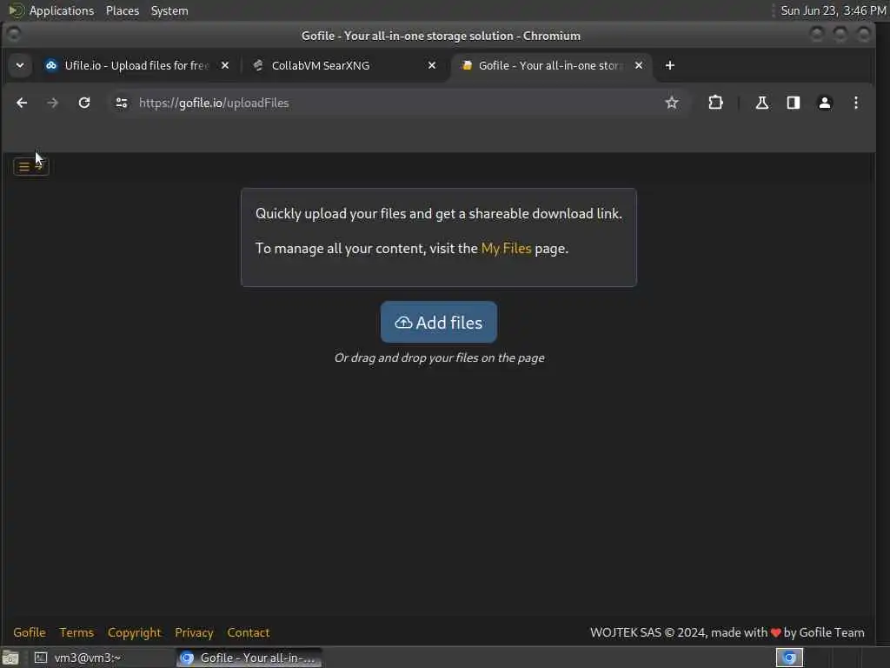Open the profile avatar menu
The height and width of the screenshot is (668, 890).
824,103
